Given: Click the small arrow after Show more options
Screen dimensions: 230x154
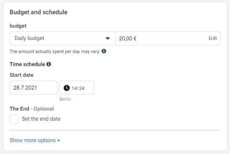Looking at the screenshot, I should (x=59, y=141).
